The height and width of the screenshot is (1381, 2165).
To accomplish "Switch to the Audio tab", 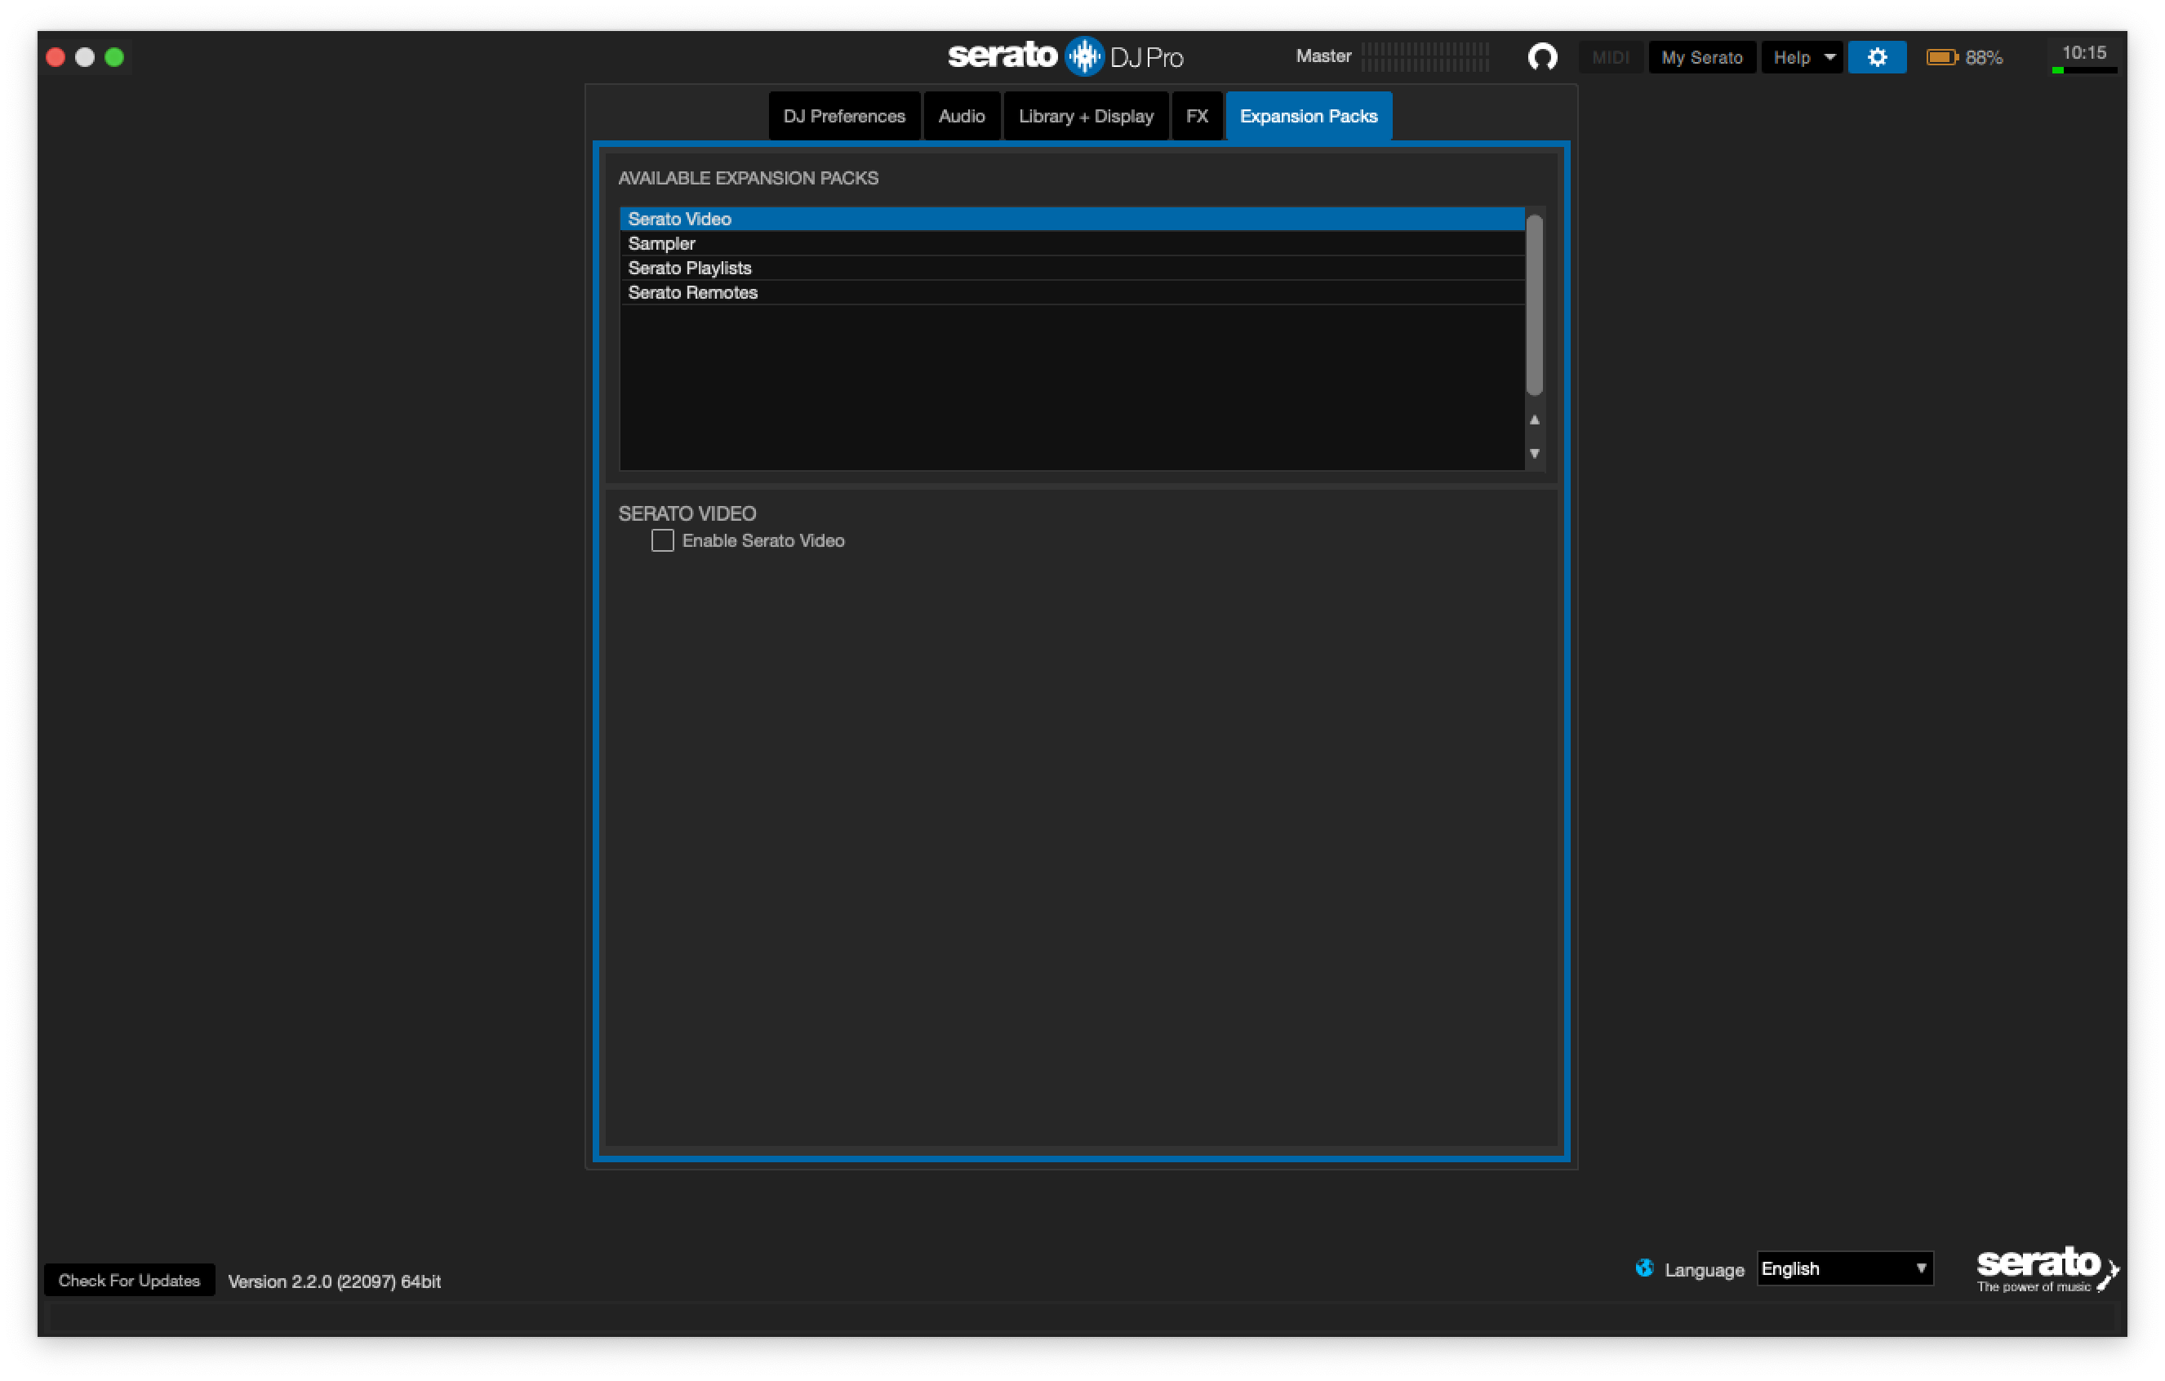I will pos(961,116).
